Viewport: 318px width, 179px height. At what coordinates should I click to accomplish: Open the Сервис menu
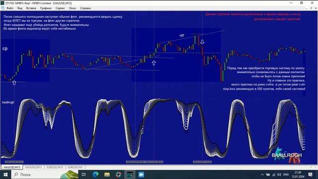60,8
